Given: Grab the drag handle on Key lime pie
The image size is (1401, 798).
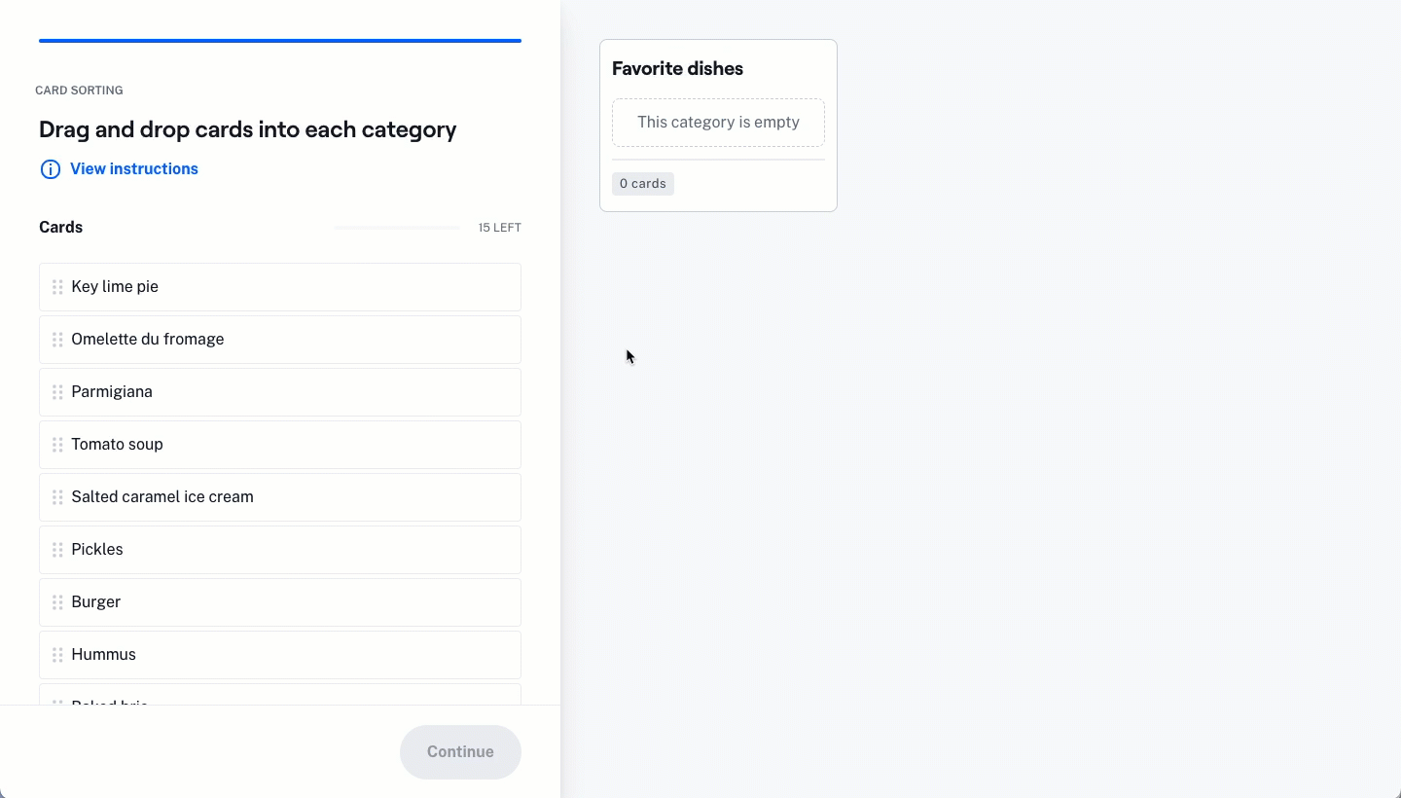Looking at the screenshot, I should point(57,287).
